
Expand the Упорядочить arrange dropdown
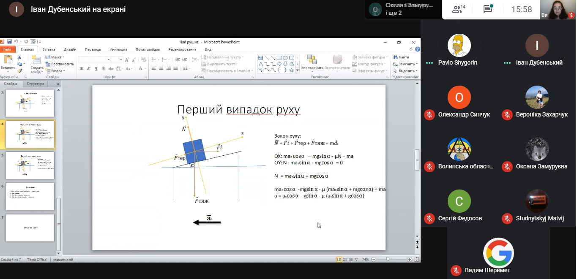pyautogui.click(x=312, y=68)
